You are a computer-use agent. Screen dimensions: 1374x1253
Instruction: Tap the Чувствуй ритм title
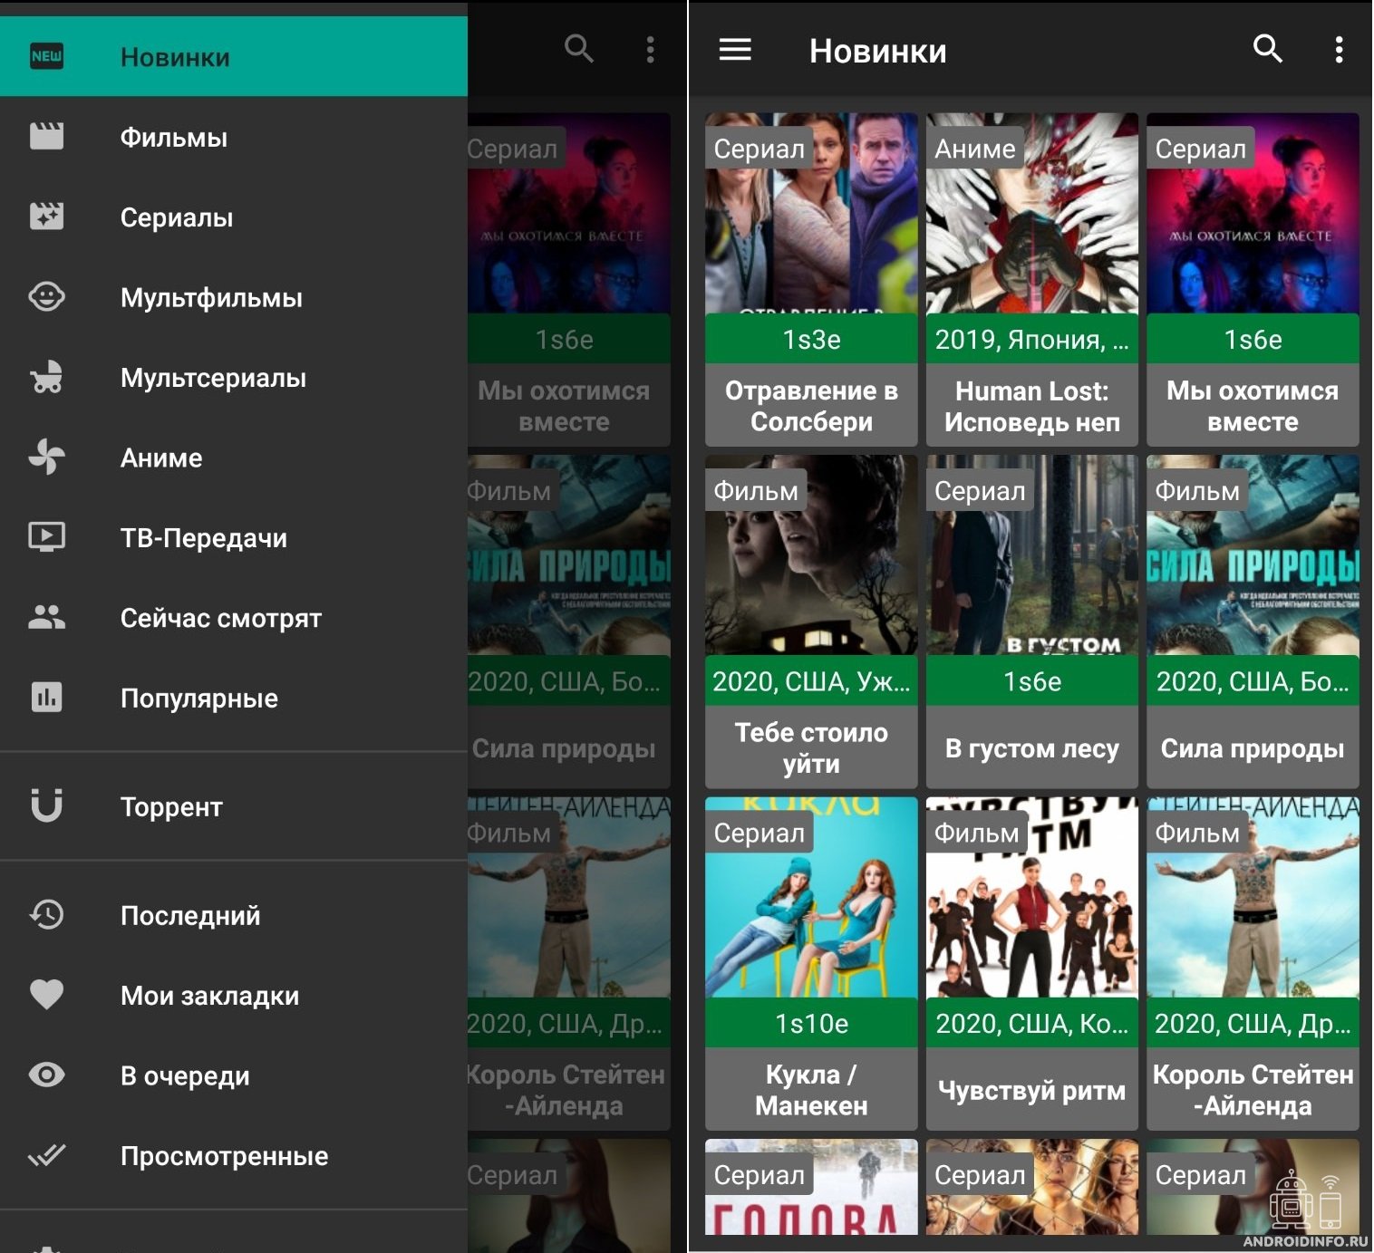1031,1090
